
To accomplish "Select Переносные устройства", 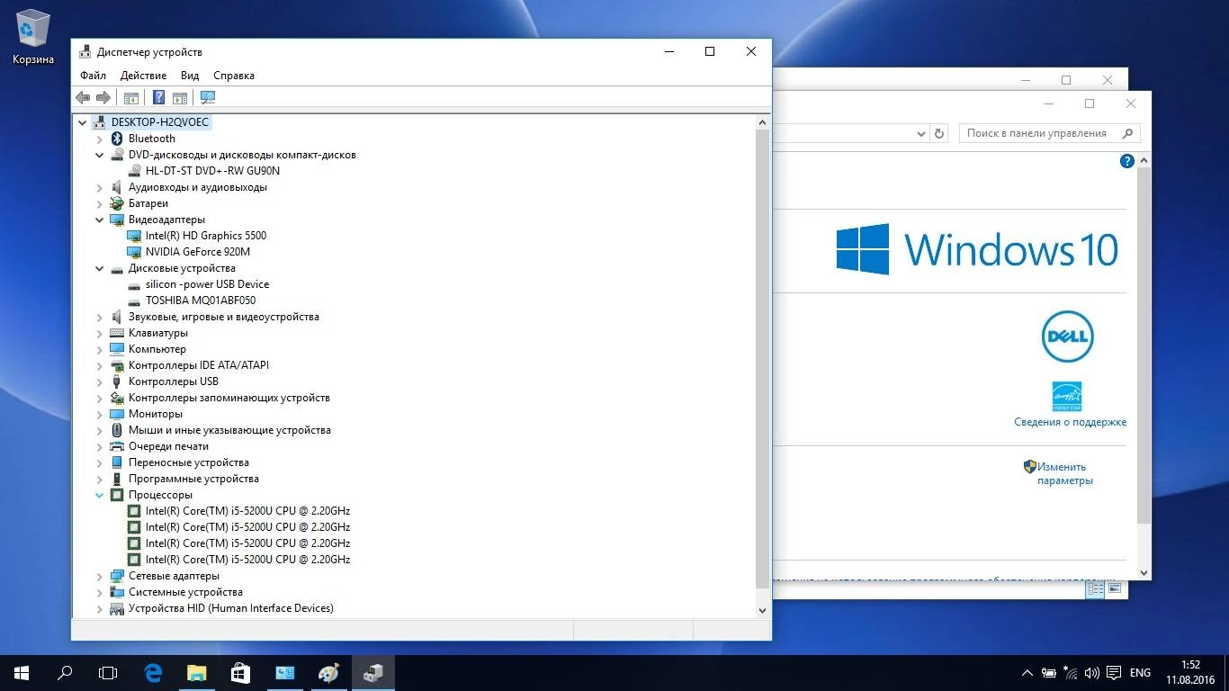I will 189,462.
